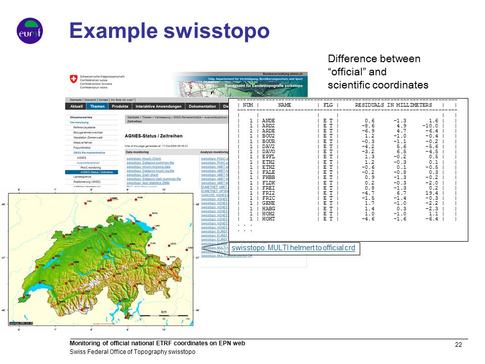Open the Themen tab

(97, 106)
